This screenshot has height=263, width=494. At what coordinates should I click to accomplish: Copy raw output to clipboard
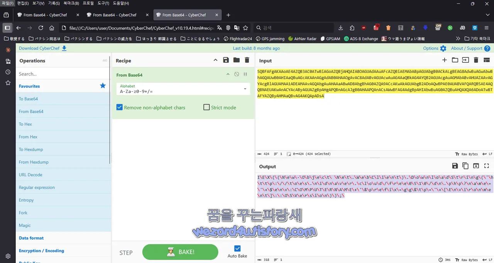(465, 166)
